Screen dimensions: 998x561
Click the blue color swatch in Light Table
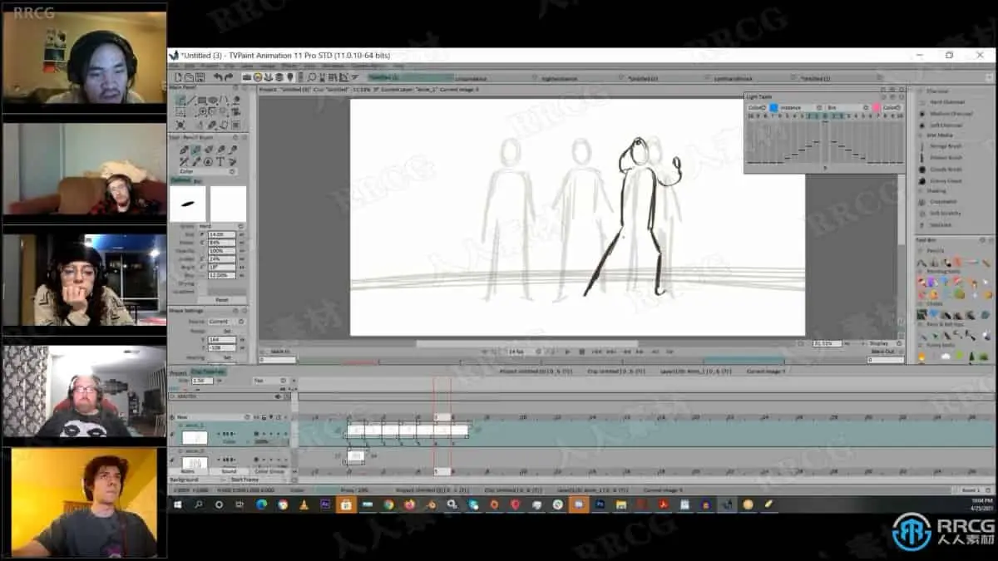(773, 108)
